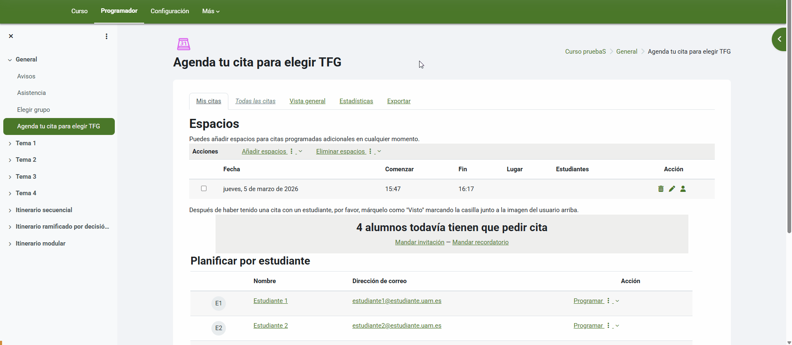This screenshot has height=345, width=792.
Task: Click the Comenzar column header
Action: pos(399,169)
